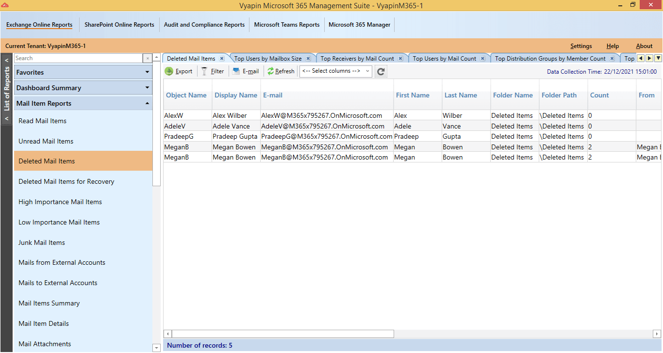Collapse the List of Reports side panel
The image size is (663, 353).
coord(7,90)
